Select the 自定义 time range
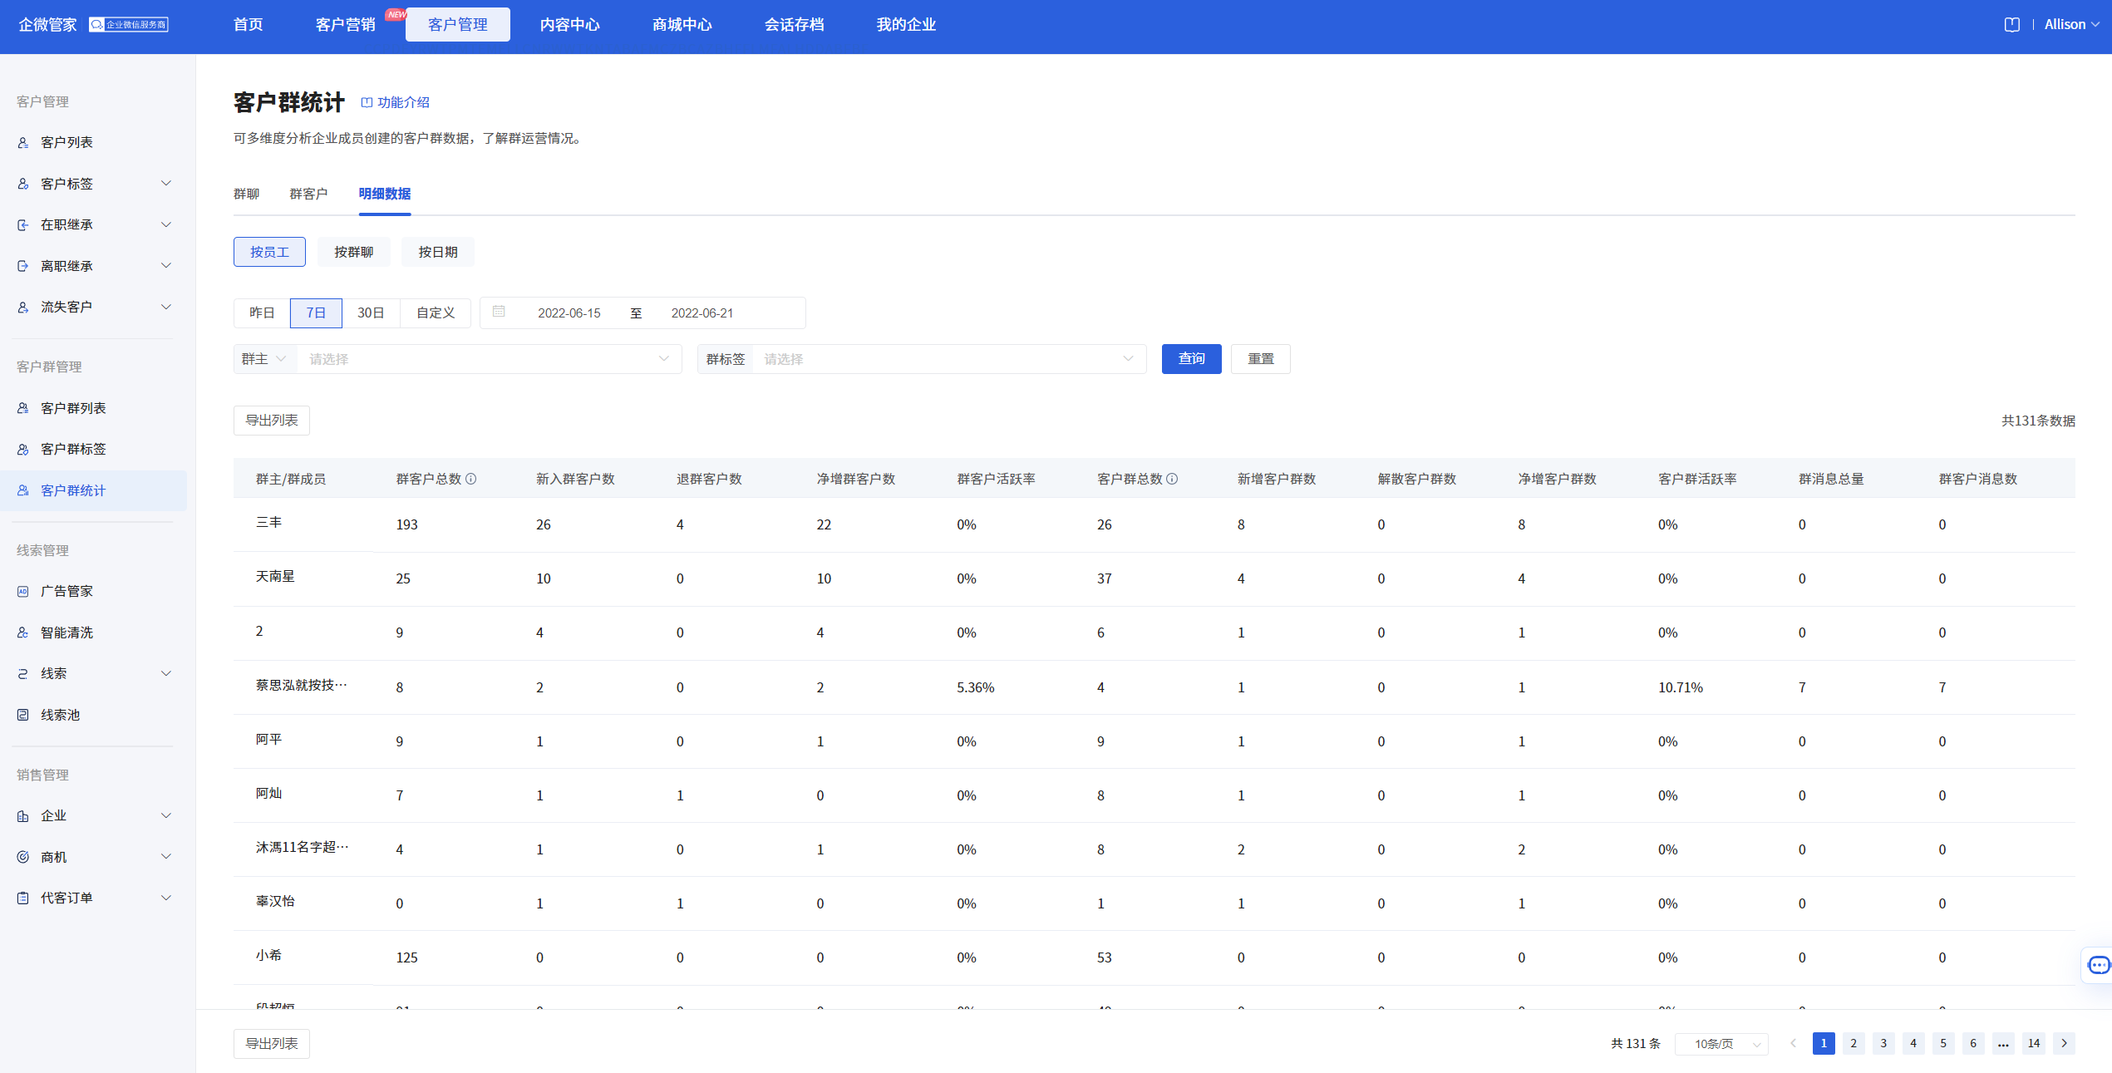The width and height of the screenshot is (2112, 1073). point(436,313)
